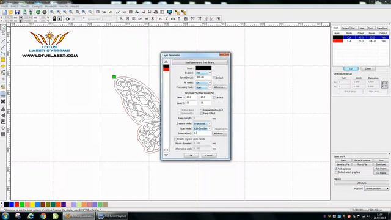Enable the Independent output checkbox

pos(201,110)
